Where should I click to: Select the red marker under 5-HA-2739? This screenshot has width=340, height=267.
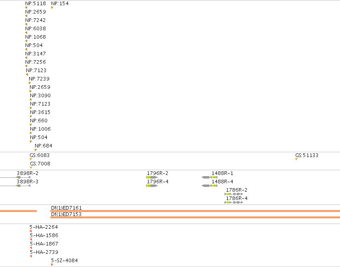pos(31,256)
